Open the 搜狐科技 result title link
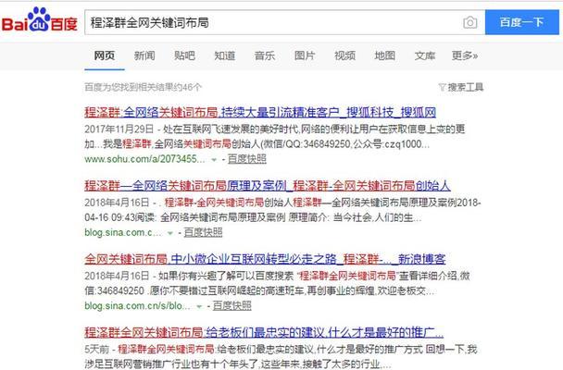Image resolution: width=563 pixels, height=370 pixels. (260, 112)
